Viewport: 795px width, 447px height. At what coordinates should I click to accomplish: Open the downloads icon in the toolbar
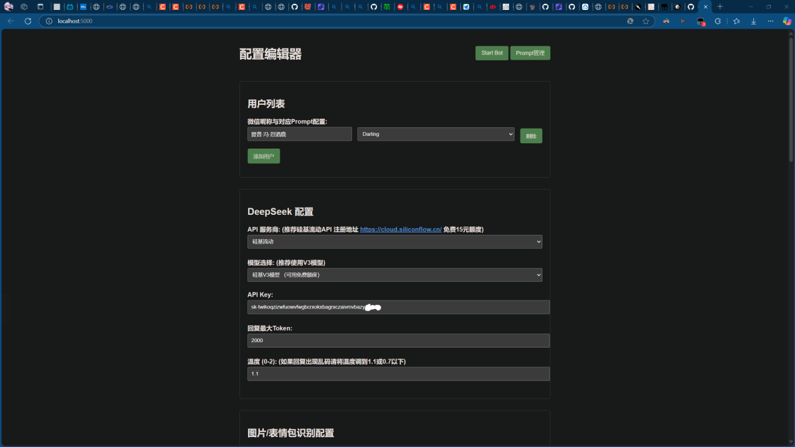(x=753, y=21)
